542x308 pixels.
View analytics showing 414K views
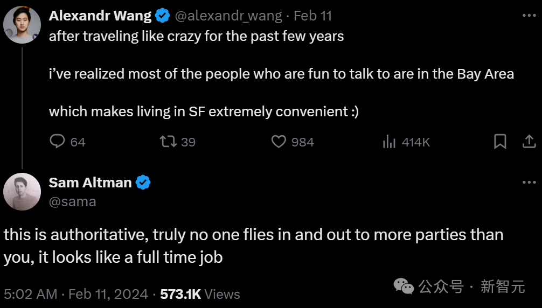point(389,142)
